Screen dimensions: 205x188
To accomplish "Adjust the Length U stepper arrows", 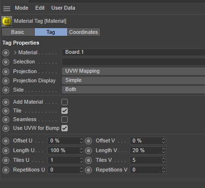I will click(81, 150).
